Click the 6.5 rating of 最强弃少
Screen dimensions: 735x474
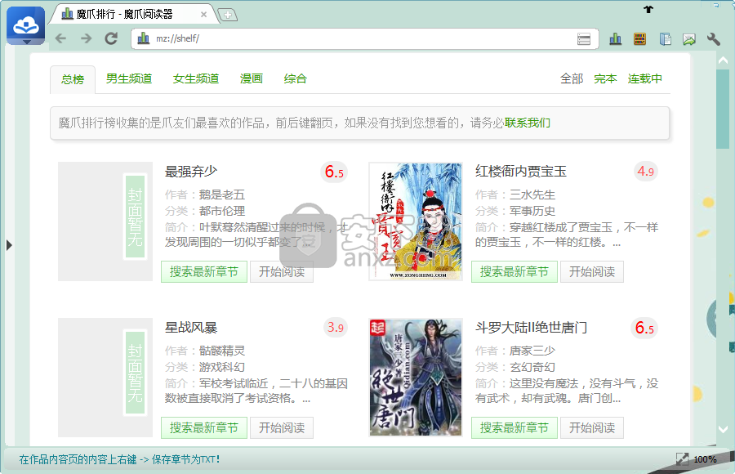click(x=335, y=172)
